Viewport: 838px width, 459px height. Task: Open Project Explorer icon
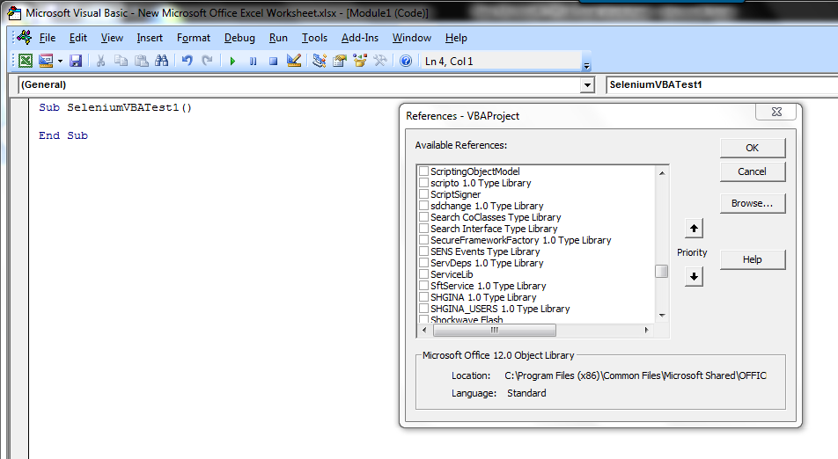(319, 61)
